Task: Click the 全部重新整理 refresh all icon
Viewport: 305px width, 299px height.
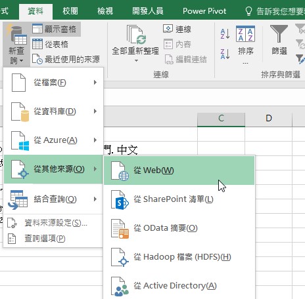Action: [135, 35]
